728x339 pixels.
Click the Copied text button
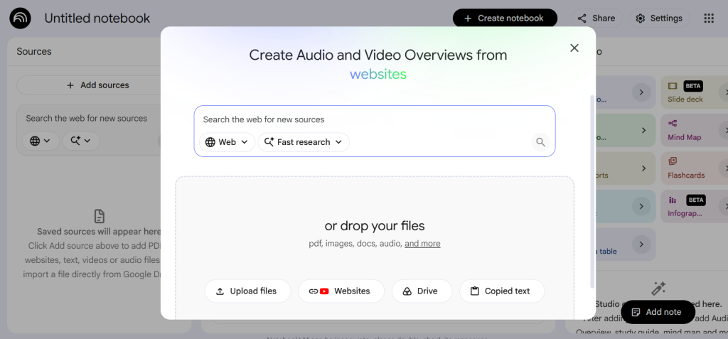(x=502, y=291)
